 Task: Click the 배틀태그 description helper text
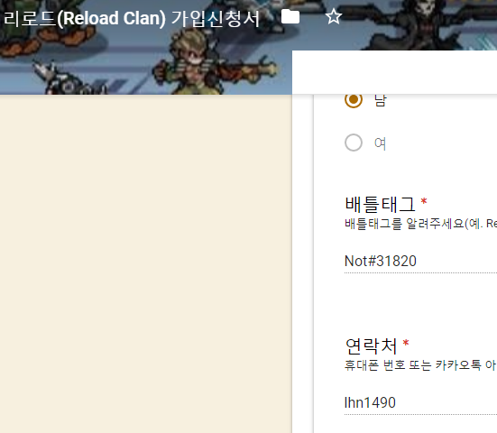420,224
